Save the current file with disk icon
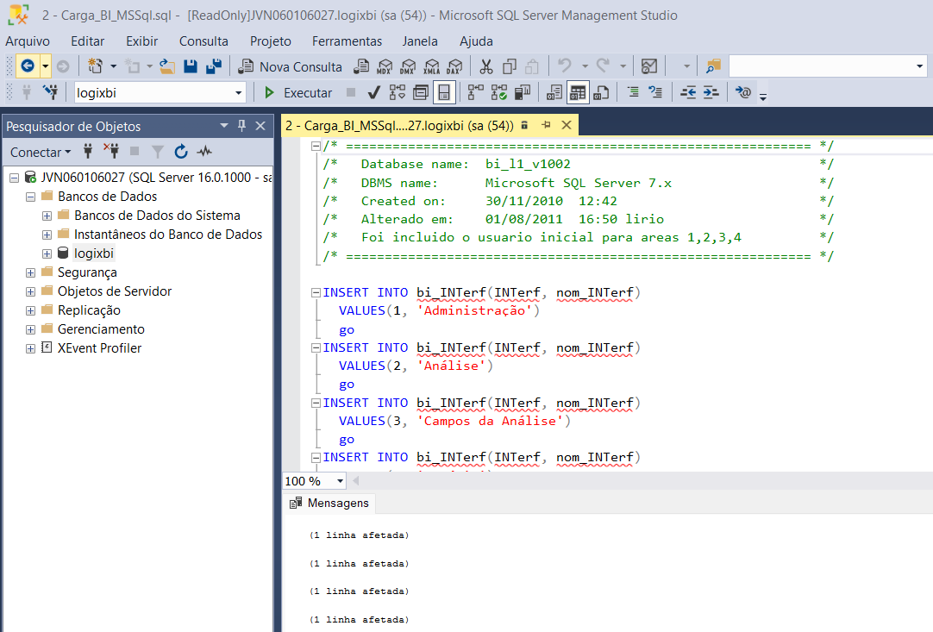933x632 pixels. 191,66
